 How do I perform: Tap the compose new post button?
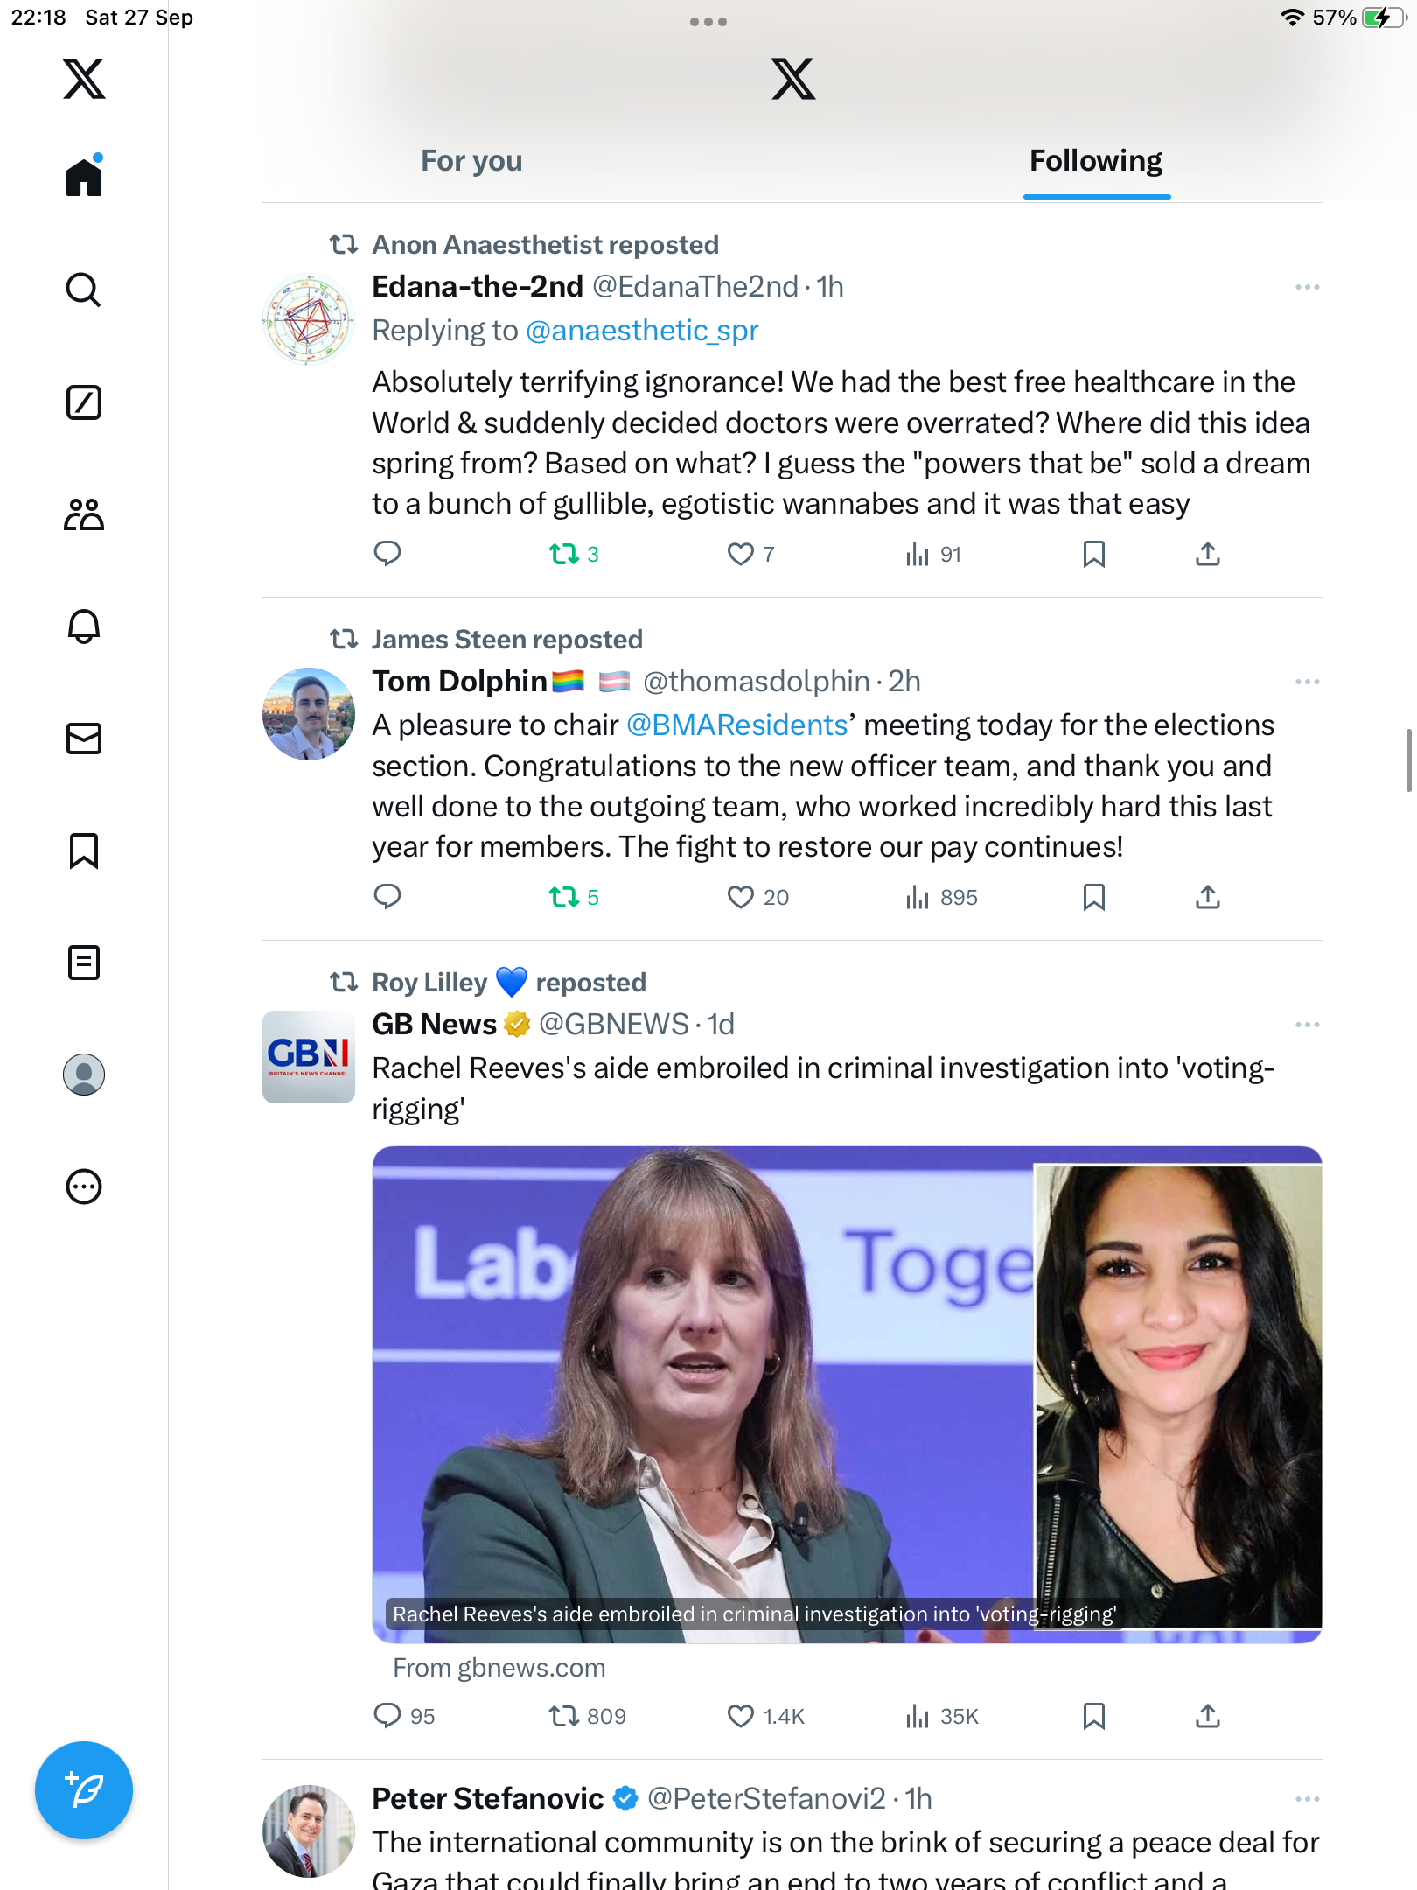point(84,1790)
